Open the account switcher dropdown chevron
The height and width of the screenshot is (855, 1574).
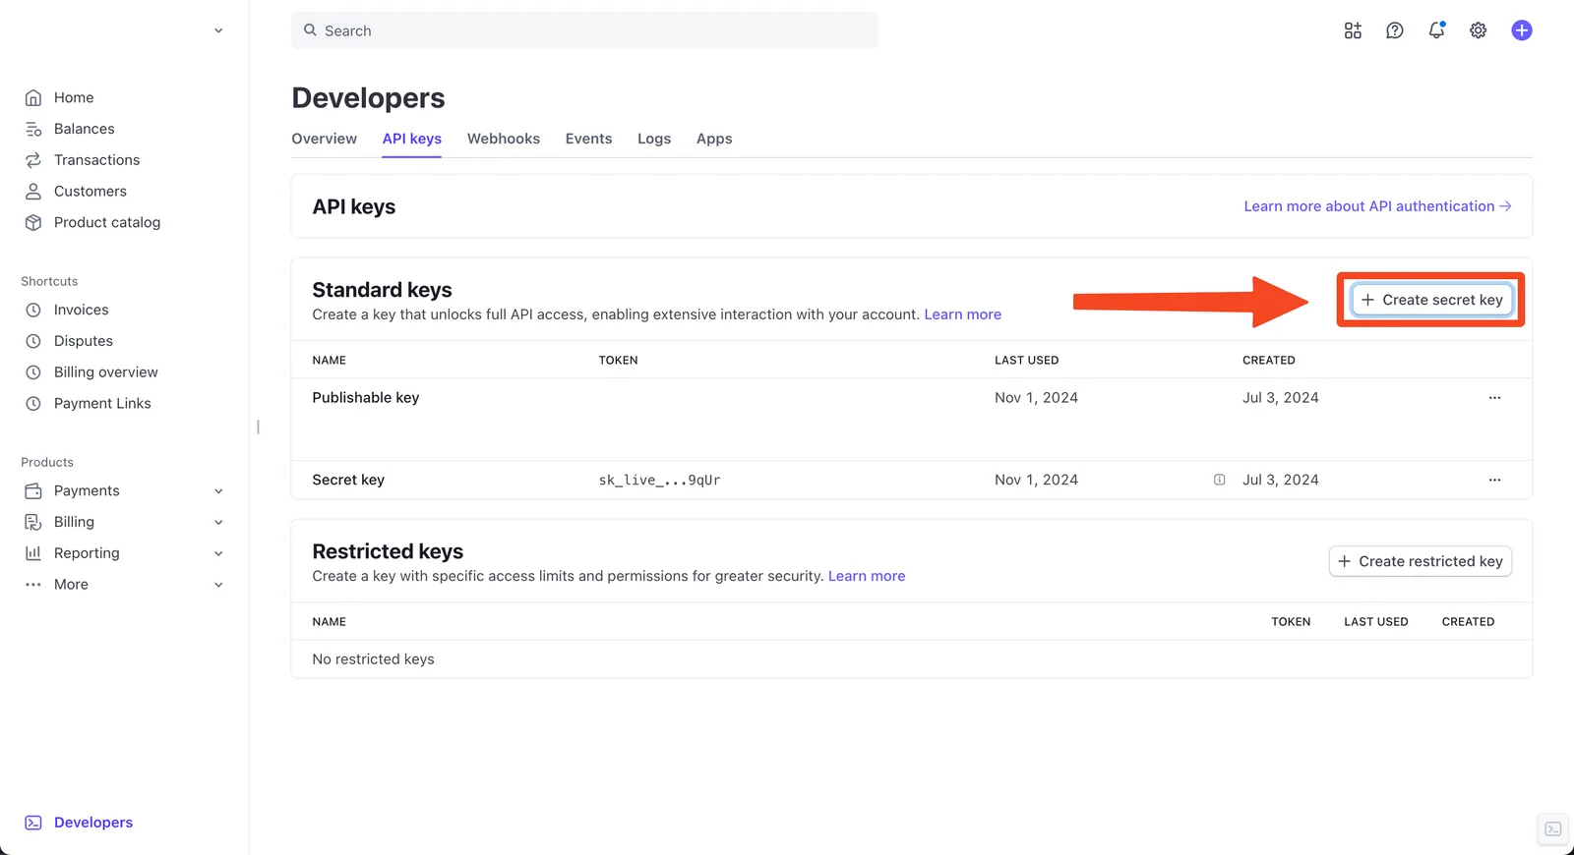click(218, 30)
